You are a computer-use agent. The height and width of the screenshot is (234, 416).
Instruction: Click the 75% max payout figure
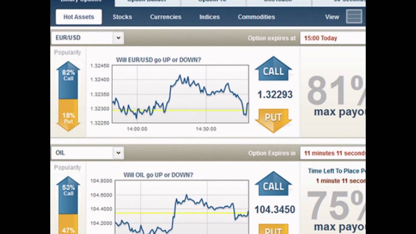pos(336,206)
